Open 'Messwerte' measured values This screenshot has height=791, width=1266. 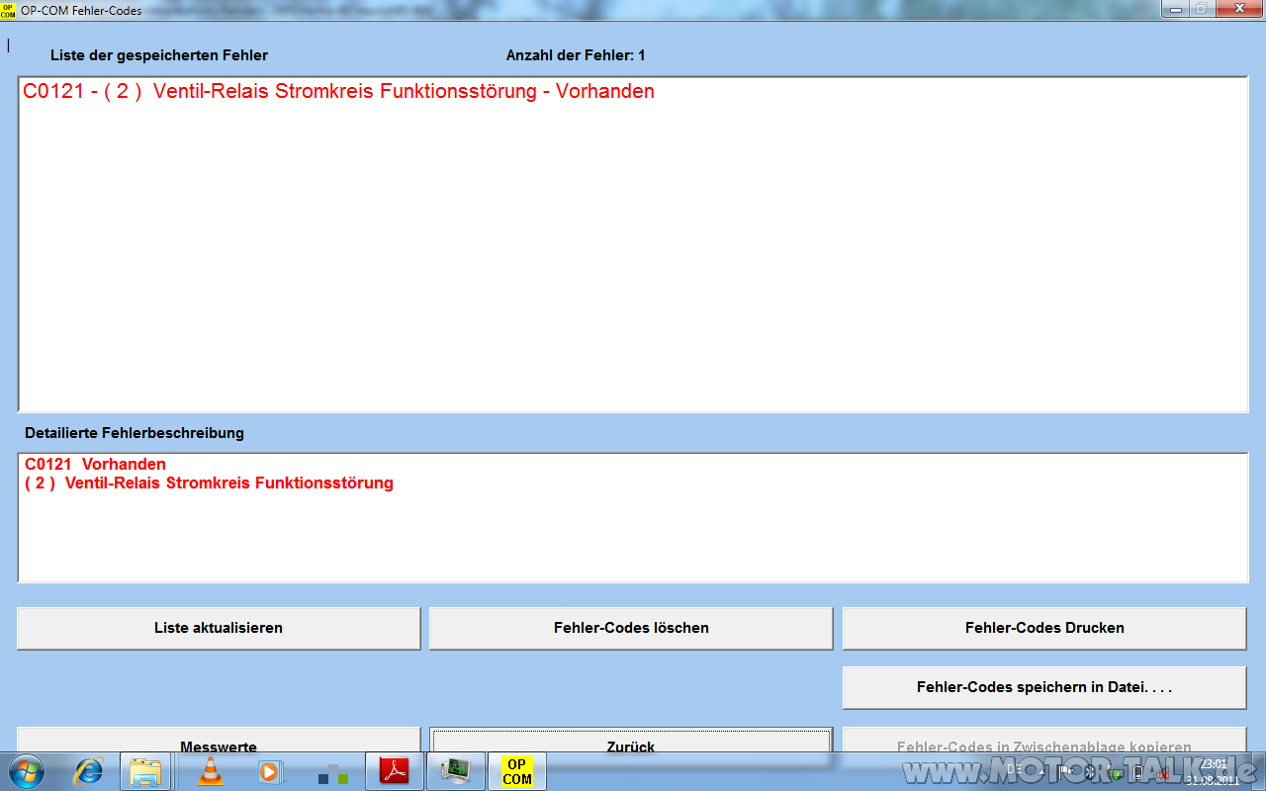[x=219, y=742]
